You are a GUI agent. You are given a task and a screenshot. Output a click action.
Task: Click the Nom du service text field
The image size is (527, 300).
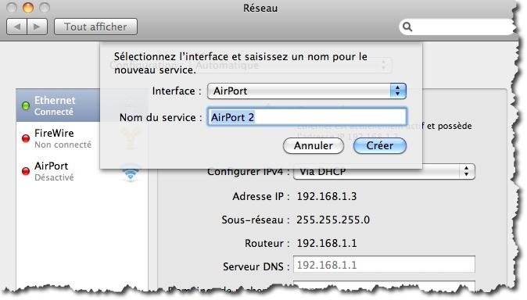pos(307,117)
